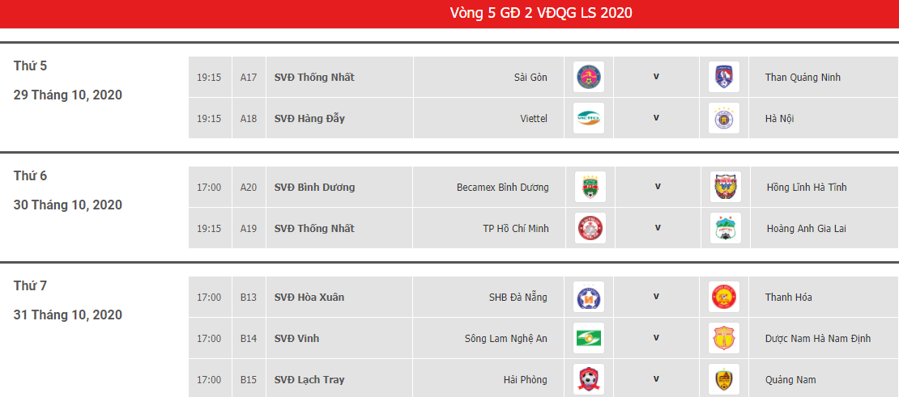
Task: Click the Quảng Nam club crest
Action: 724,379
